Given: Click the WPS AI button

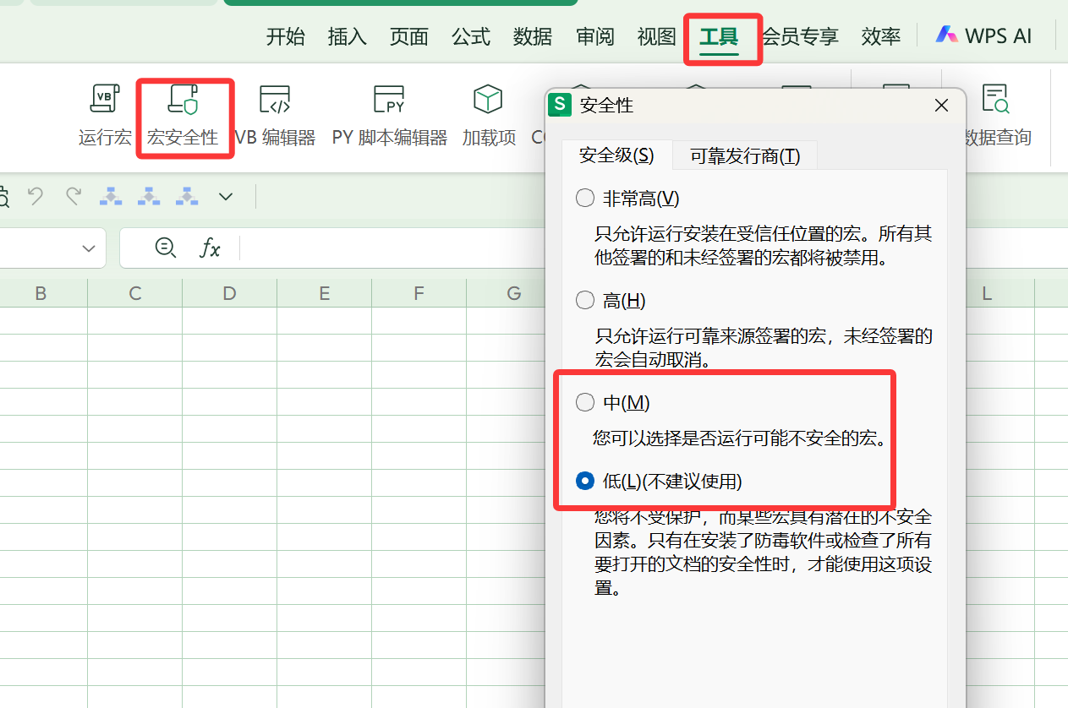Looking at the screenshot, I should (x=984, y=35).
